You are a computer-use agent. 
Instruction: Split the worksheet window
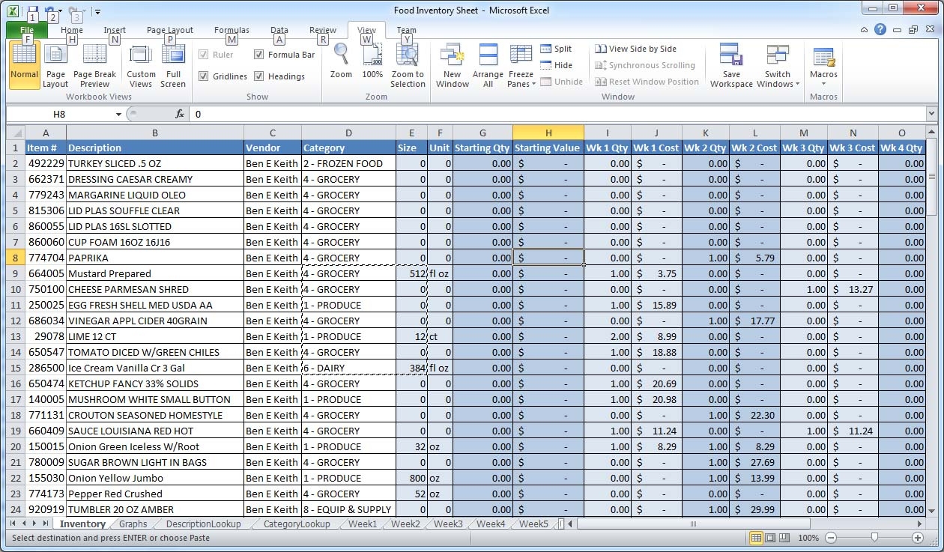tap(557, 48)
